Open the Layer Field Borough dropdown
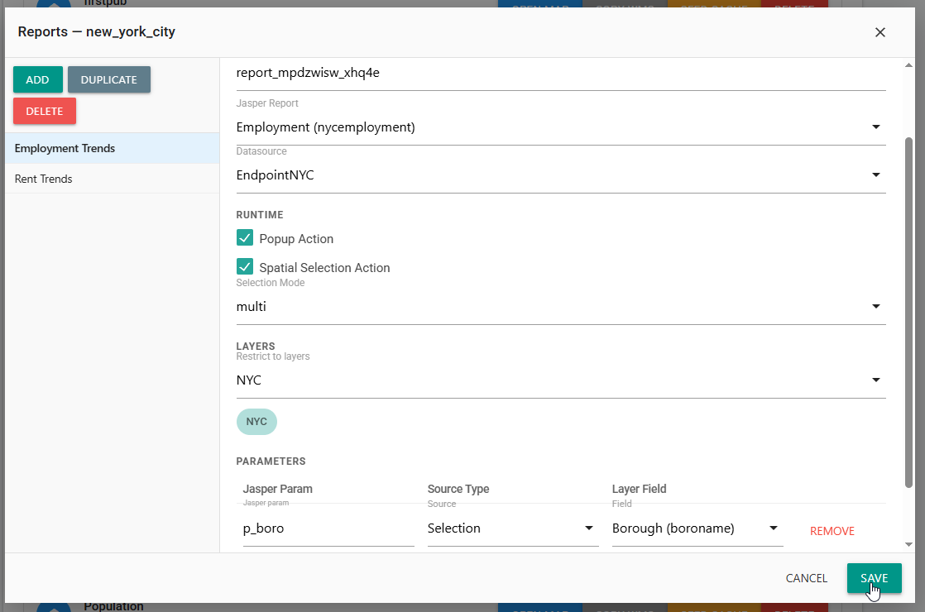The image size is (925, 612). (x=697, y=528)
